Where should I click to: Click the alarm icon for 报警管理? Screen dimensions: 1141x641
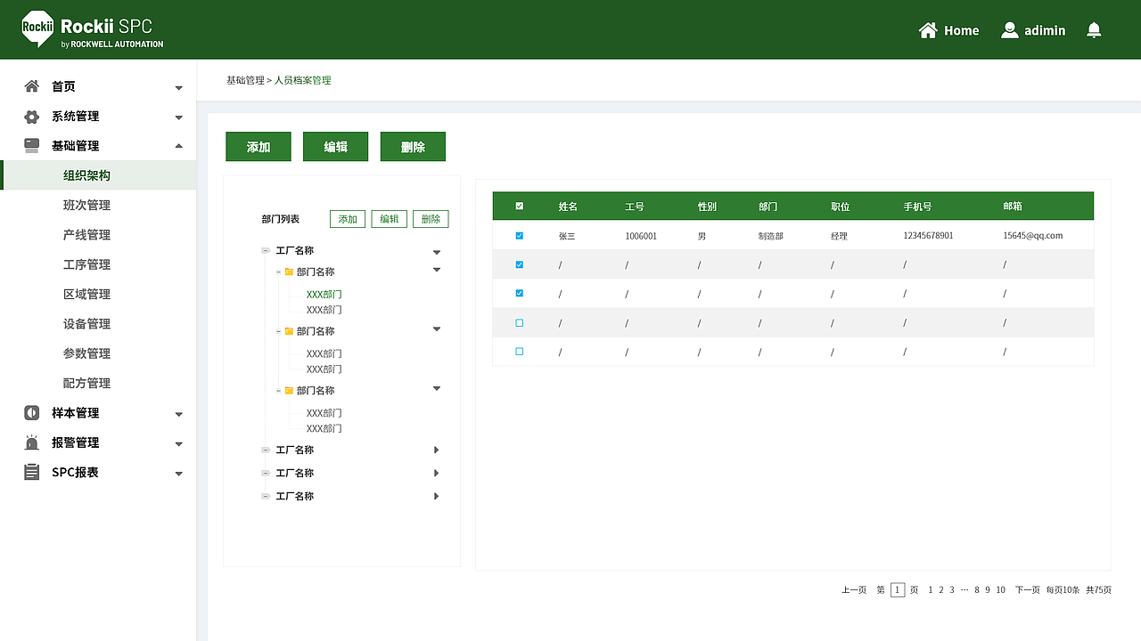click(32, 442)
